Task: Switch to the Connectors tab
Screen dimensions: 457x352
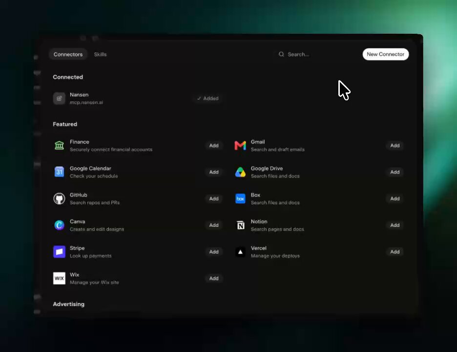Action: [x=68, y=54]
